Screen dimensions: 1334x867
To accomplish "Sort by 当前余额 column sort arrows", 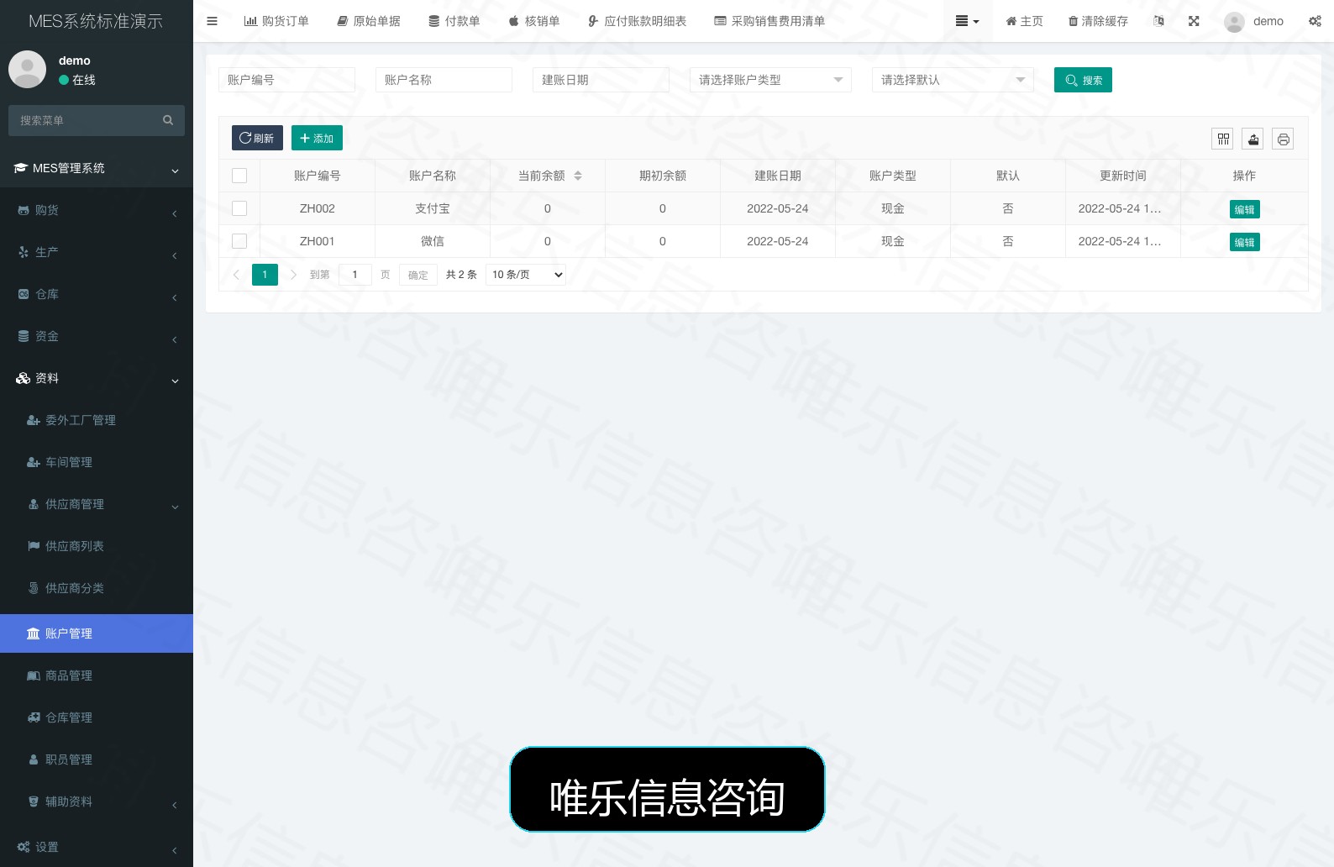I will coord(578,176).
